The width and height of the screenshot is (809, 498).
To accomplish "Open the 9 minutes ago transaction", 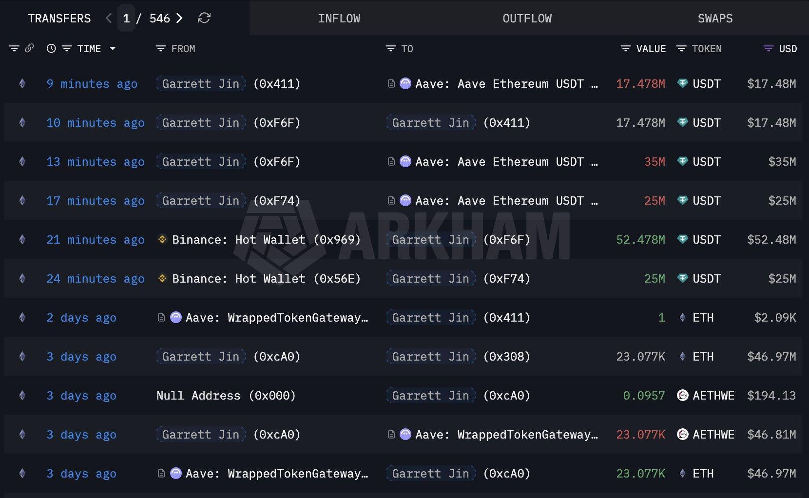I will (x=92, y=84).
